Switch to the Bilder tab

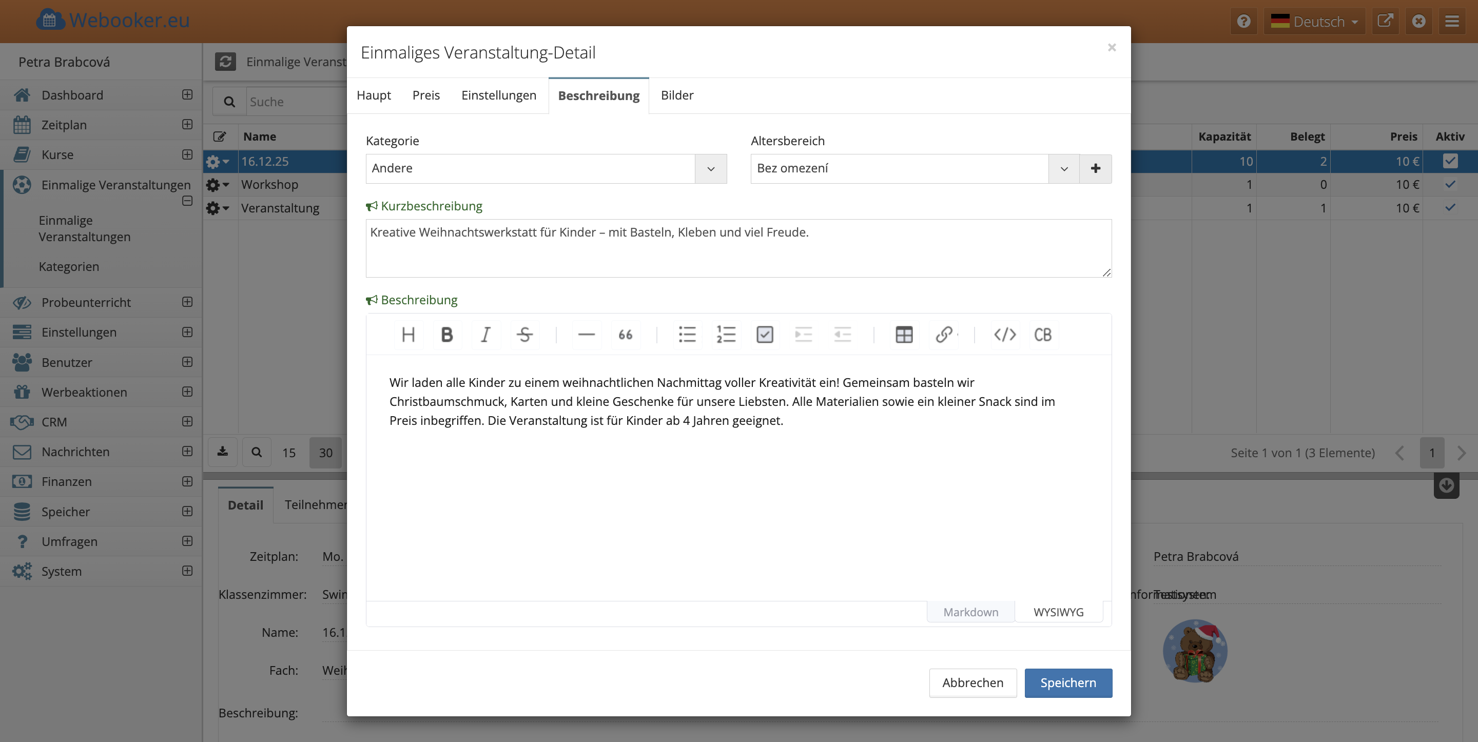point(676,95)
